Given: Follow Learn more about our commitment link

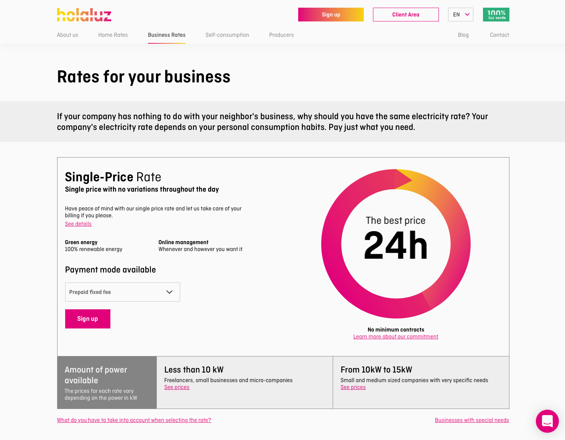Looking at the screenshot, I should 396,337.
